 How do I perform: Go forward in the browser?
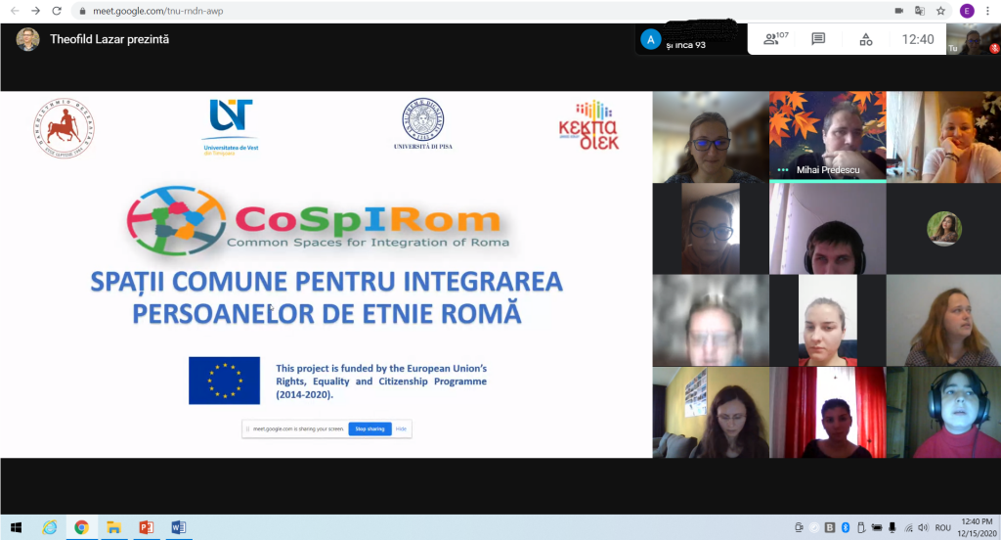(36, 11)
